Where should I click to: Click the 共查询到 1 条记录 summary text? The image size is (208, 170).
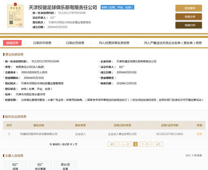[x=64, y=144]
